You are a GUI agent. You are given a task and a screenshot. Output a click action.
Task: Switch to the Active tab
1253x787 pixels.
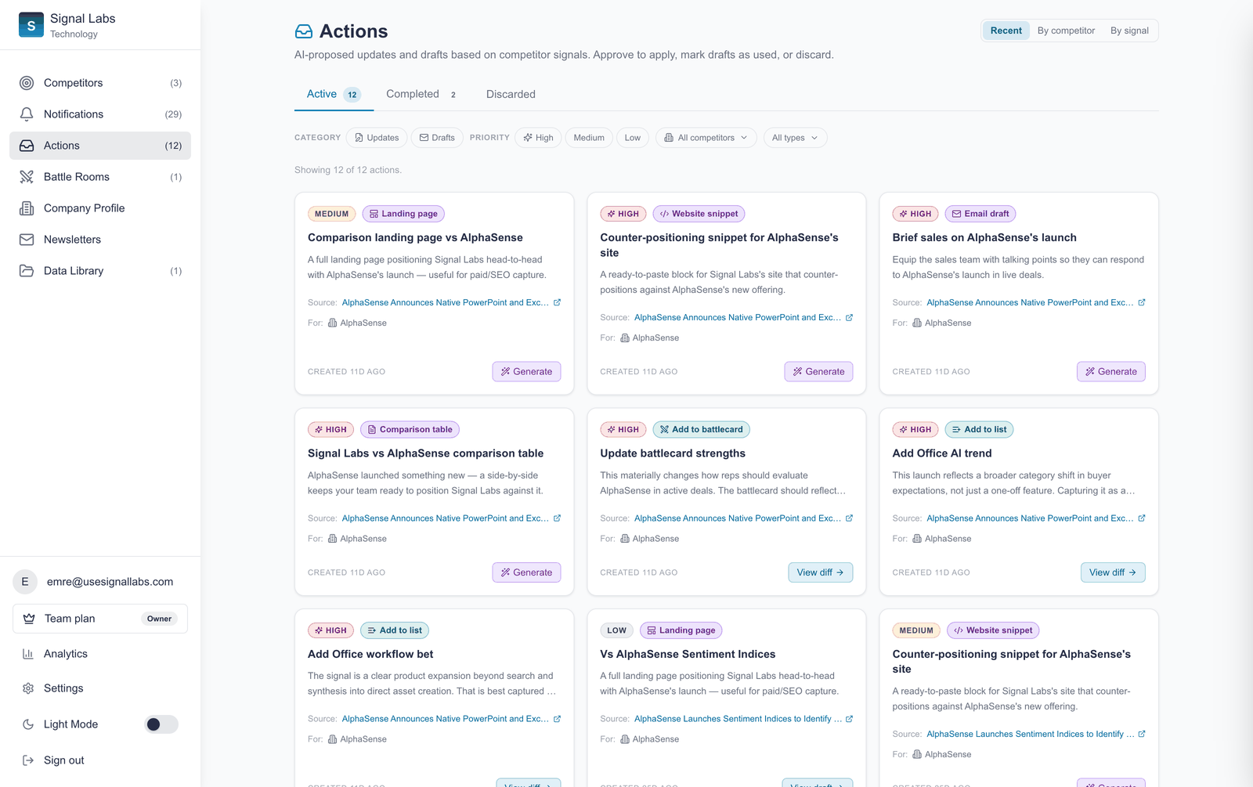[x=334, y=94]
